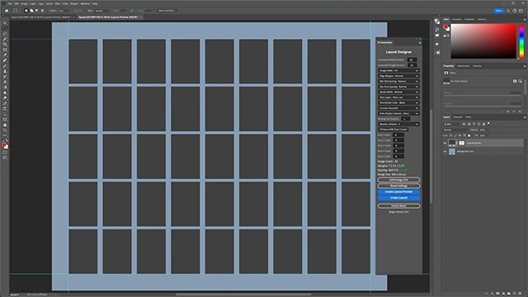Click the Add Image Slot button
The image size is (528, 297).
(398, 180)
